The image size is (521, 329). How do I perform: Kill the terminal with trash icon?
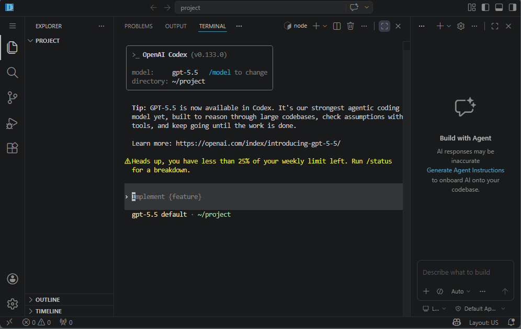coord(350,26)
